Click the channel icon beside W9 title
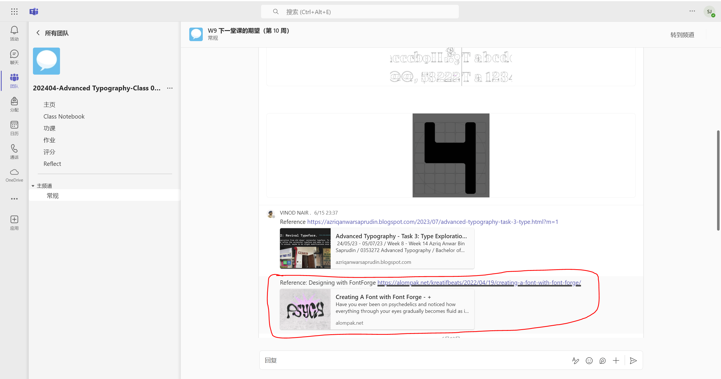The height and width of the screenshot is (379, 721). [196, 34]
